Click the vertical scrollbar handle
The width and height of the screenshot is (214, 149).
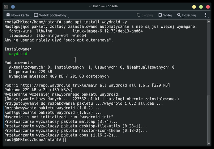tap(209, 118)
